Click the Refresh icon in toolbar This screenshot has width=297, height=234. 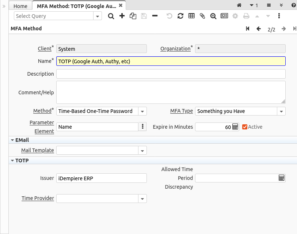[180, 16]
